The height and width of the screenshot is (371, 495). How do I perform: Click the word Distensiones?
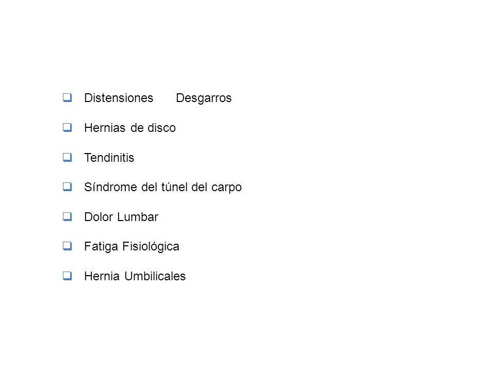[x=119, y=98]
